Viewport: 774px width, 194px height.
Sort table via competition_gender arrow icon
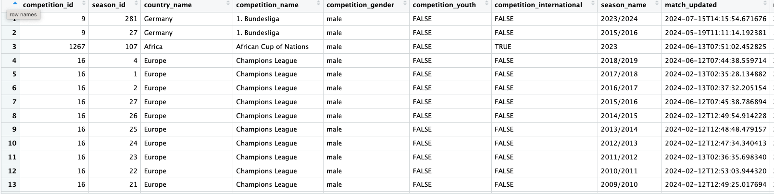click(404, 4)
